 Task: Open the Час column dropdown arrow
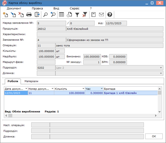(x=102, y=89)
